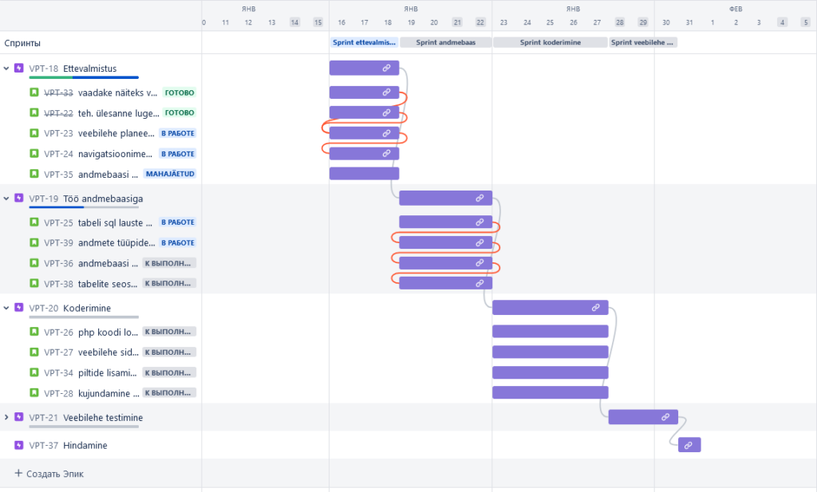Collapse the VPT-19 Töö andmebaasiga epic
The image size is (817, 492).
pos(6,198)
